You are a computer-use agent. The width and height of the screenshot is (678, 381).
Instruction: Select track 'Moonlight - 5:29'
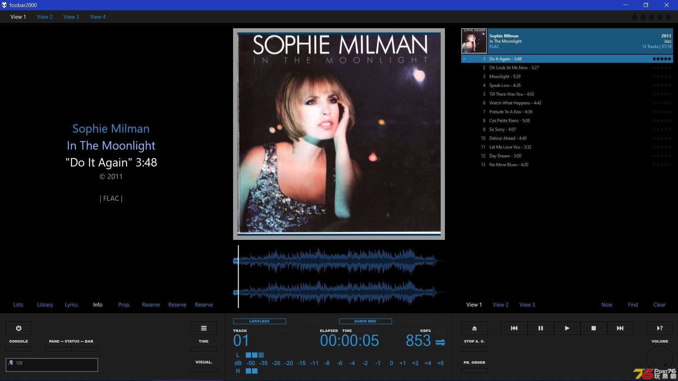click(x=567, y=77)
